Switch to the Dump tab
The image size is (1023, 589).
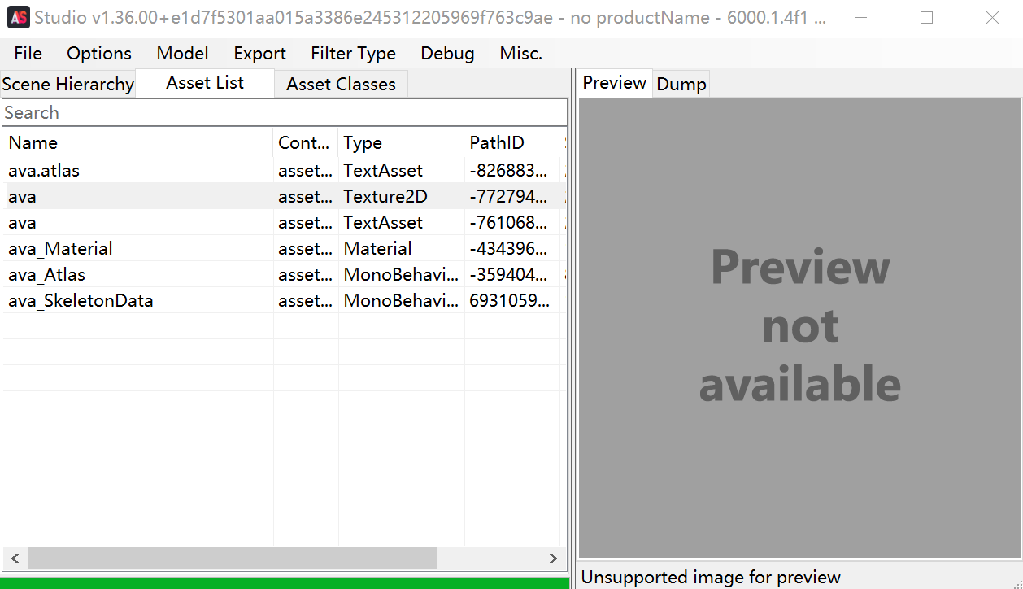[x=681, y=85]
